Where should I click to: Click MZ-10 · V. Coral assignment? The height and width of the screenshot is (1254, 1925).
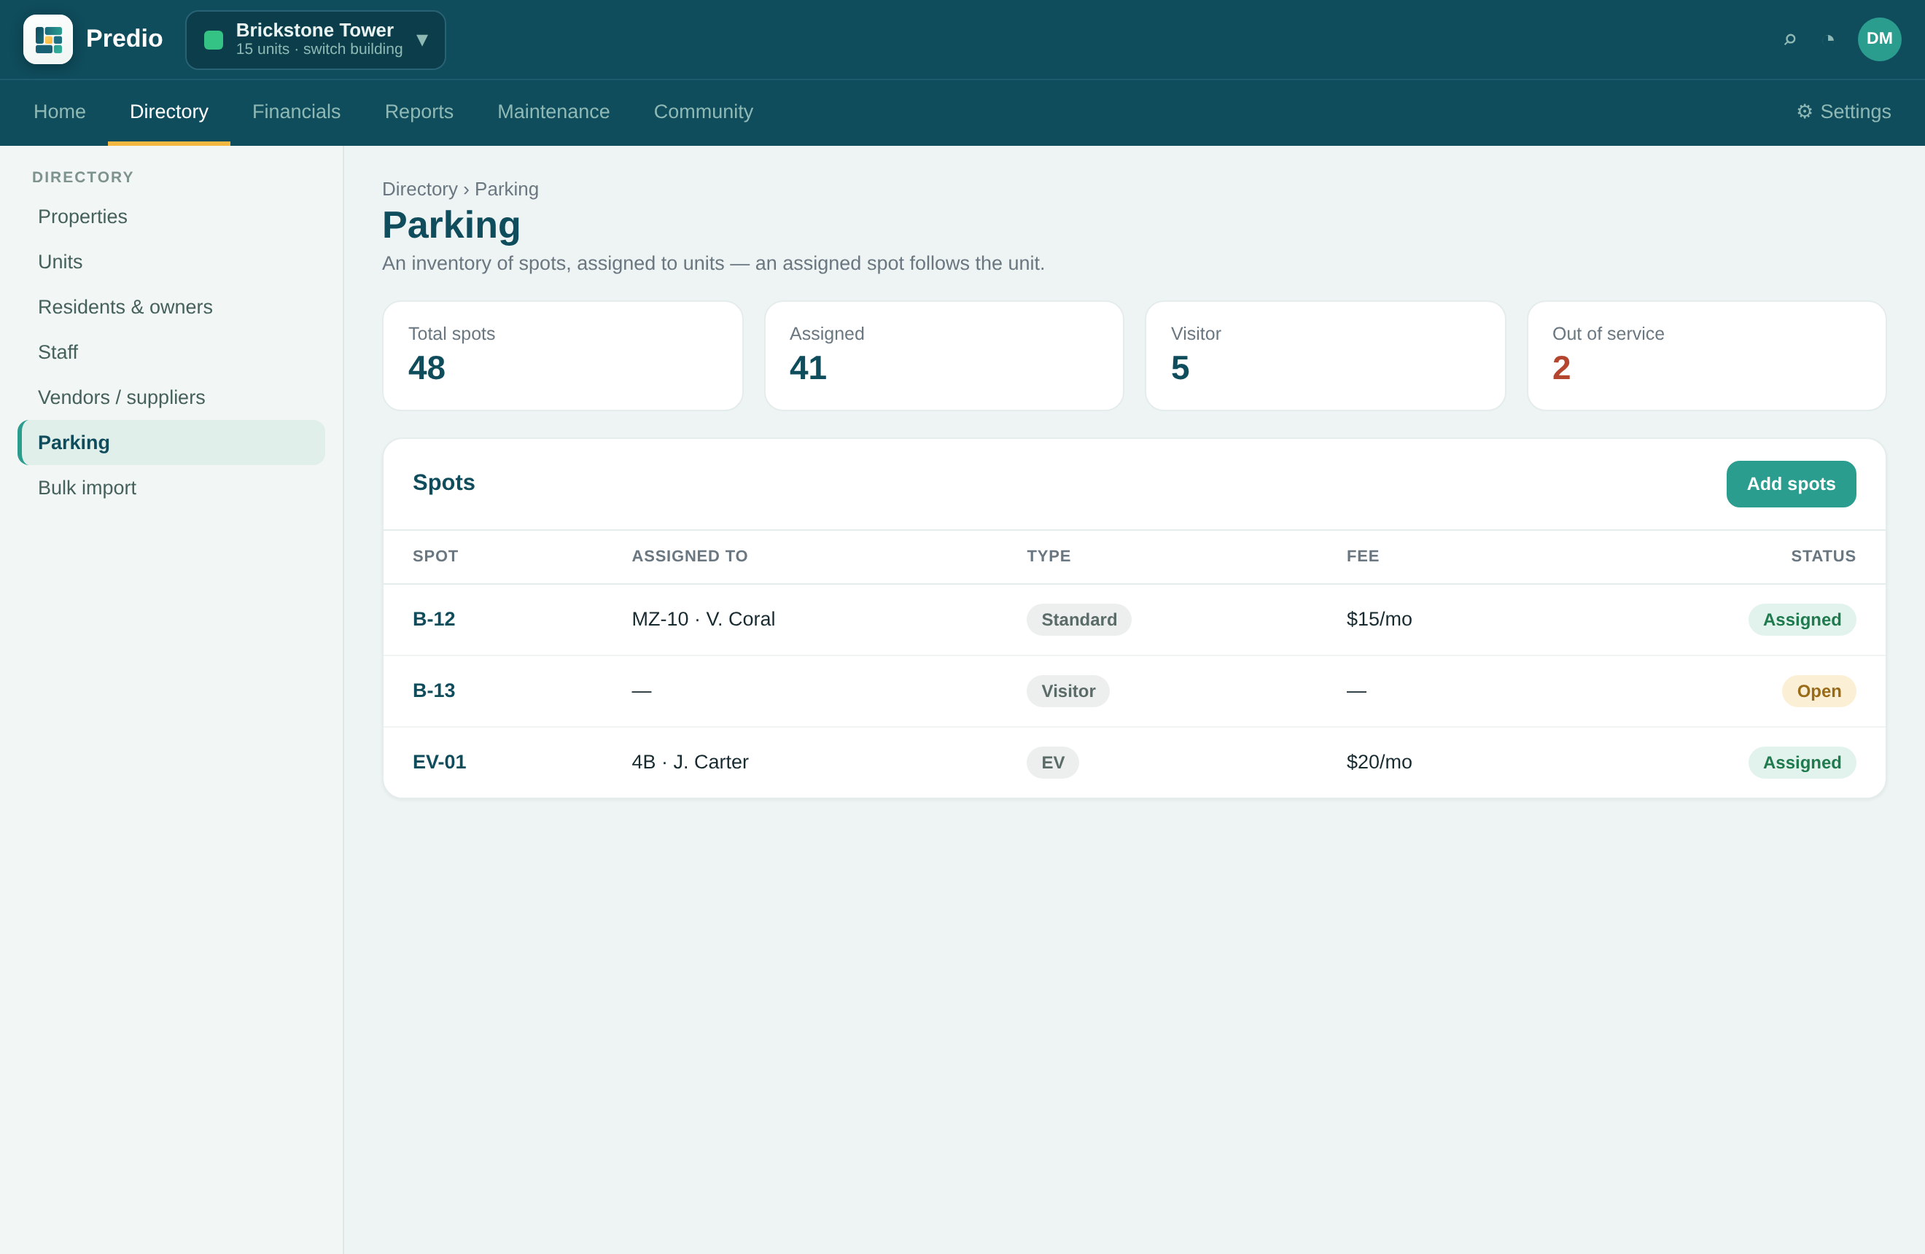[703, 619]
